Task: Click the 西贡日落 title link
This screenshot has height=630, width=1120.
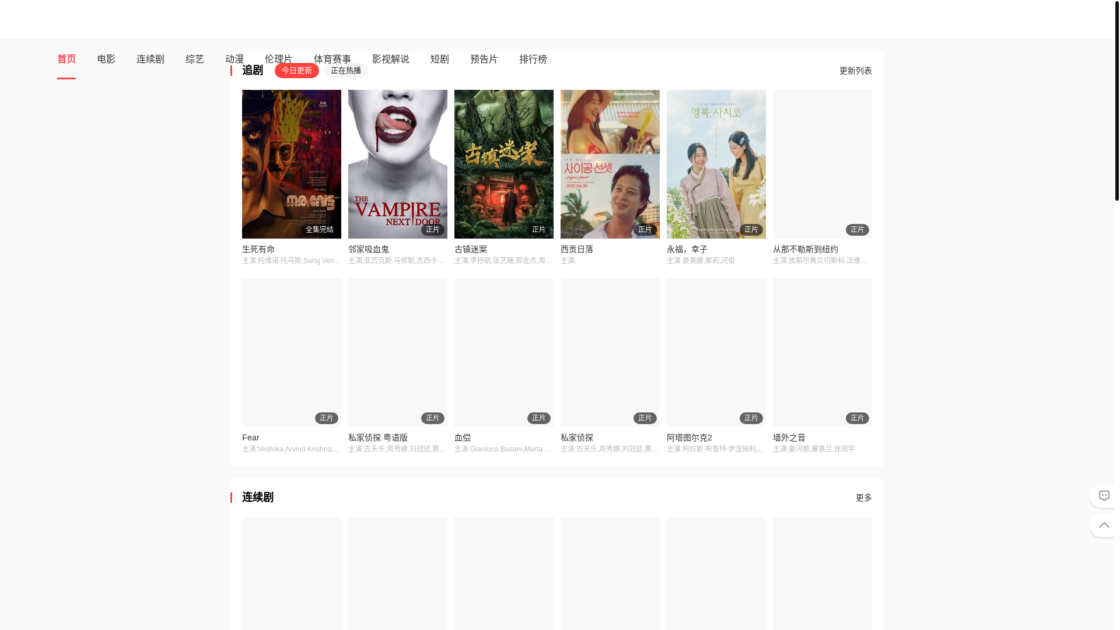Action: pos(577,249)
